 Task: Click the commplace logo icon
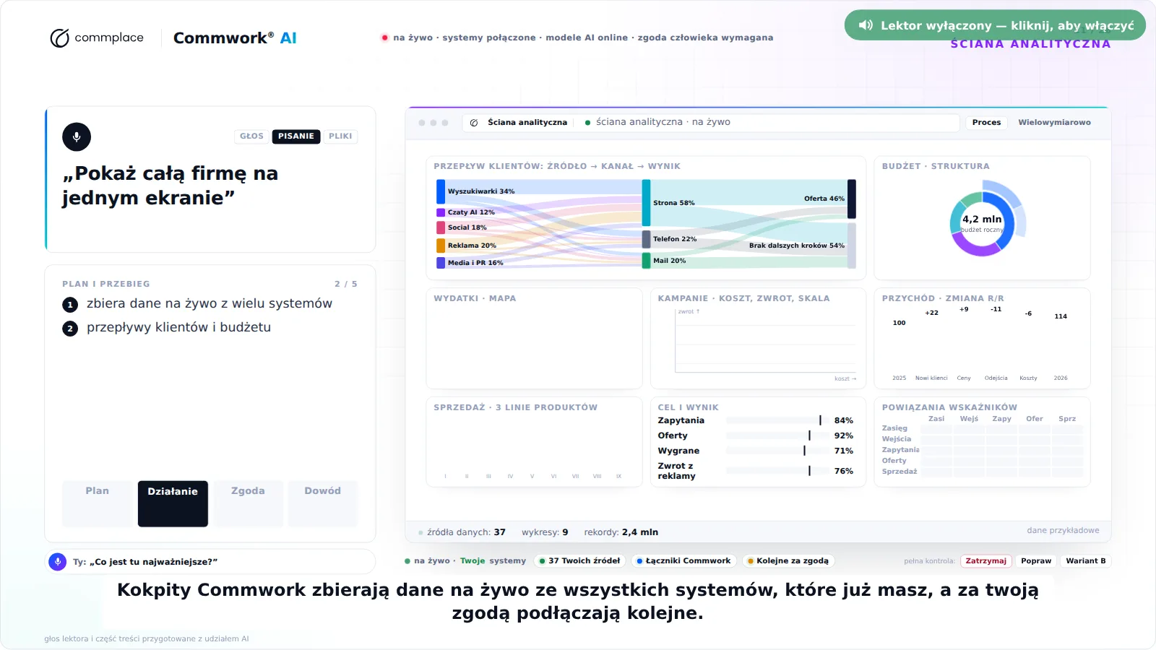59,38
